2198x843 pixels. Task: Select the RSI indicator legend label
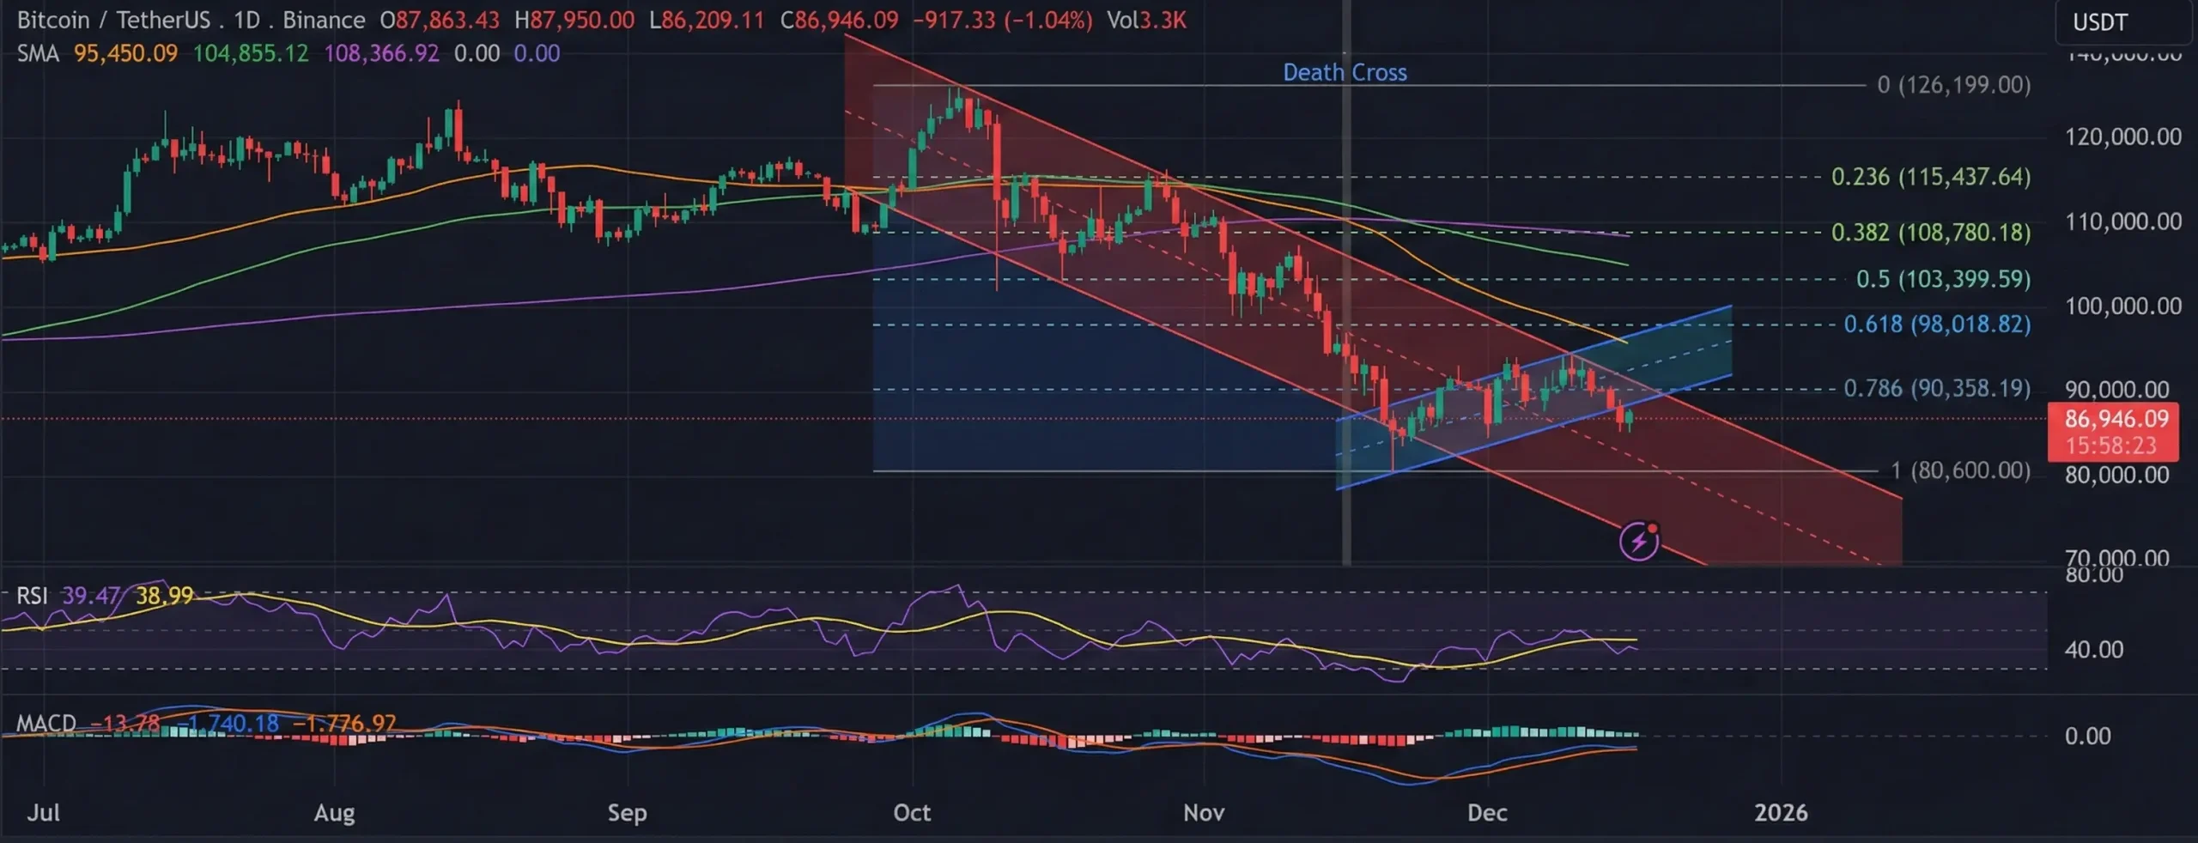32,595
